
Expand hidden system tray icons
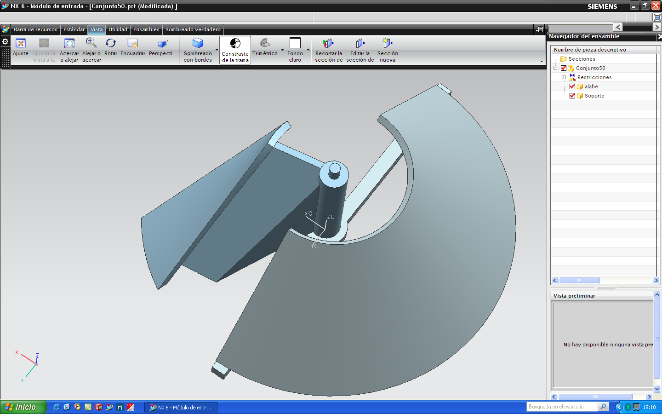pyautogui.click(x=619, y=407)
